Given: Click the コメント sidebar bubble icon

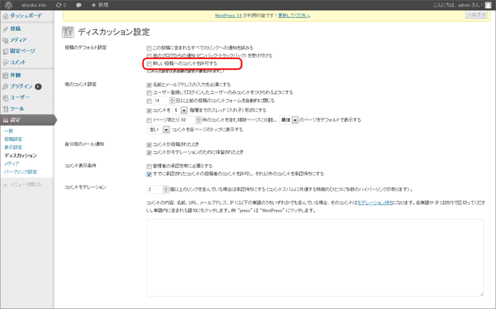Looking at the screenshot, I should pyautogui.click(x=6, y=63).
